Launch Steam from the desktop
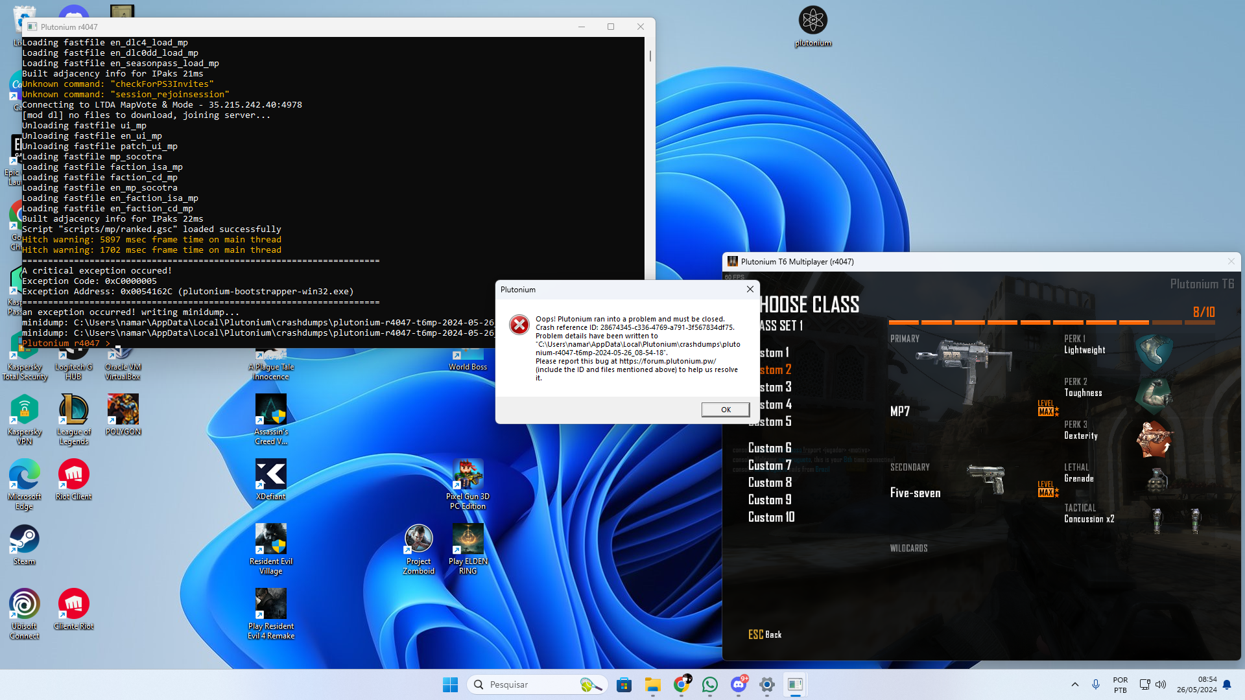The image size is (1245, 700). pos(25,544)
